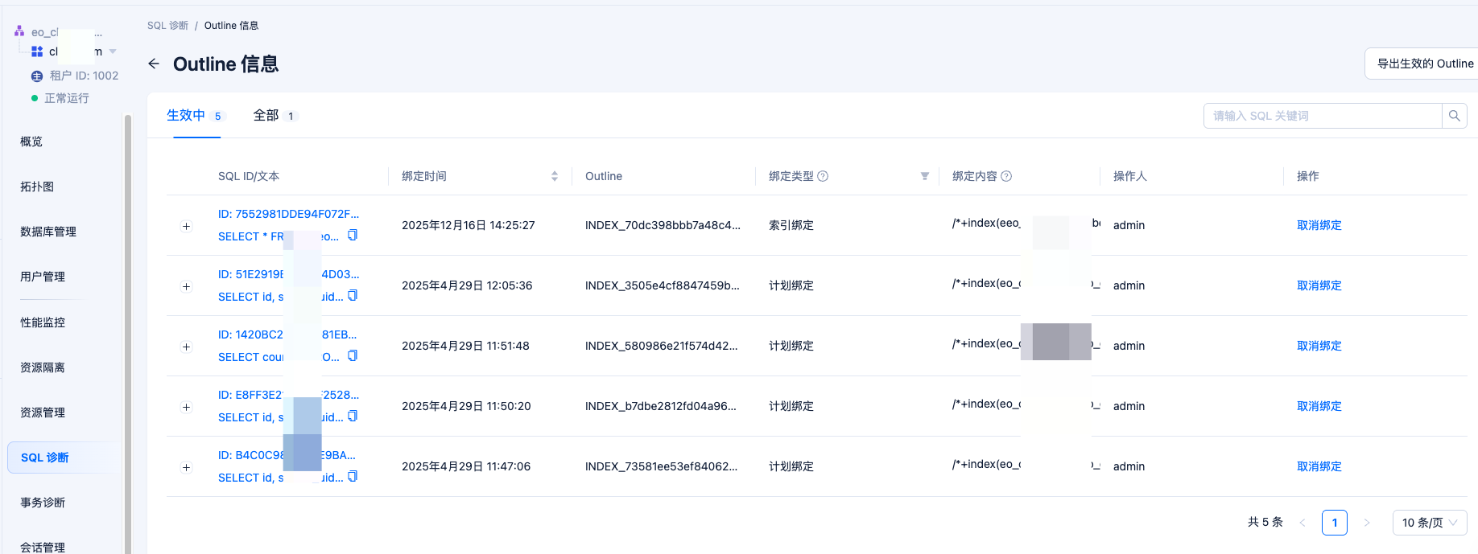
Task: Click the help icon next to 绑定类型
Action: (823, 176)
